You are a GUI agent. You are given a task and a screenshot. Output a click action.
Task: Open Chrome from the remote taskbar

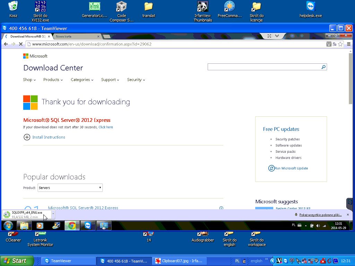coord(72,225)
